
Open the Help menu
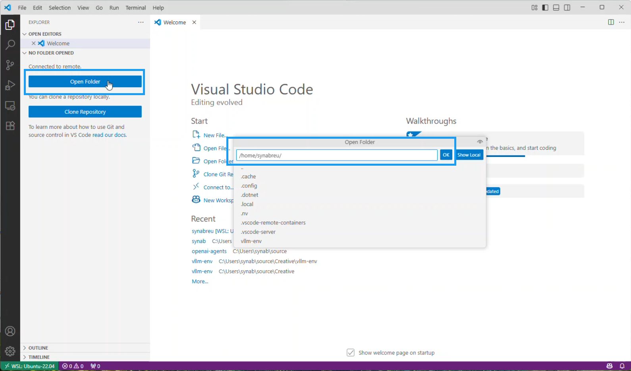click(158, 8)
